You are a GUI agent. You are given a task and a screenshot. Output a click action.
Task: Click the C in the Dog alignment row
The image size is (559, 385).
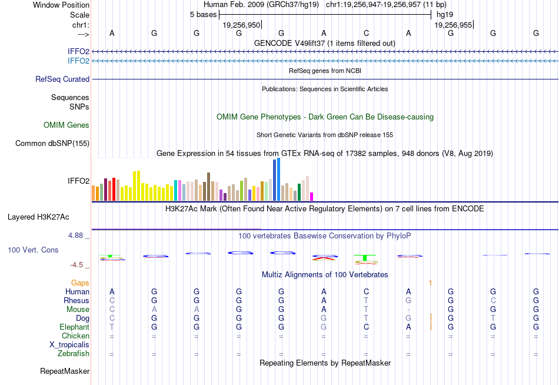click(x=112, y=318)
